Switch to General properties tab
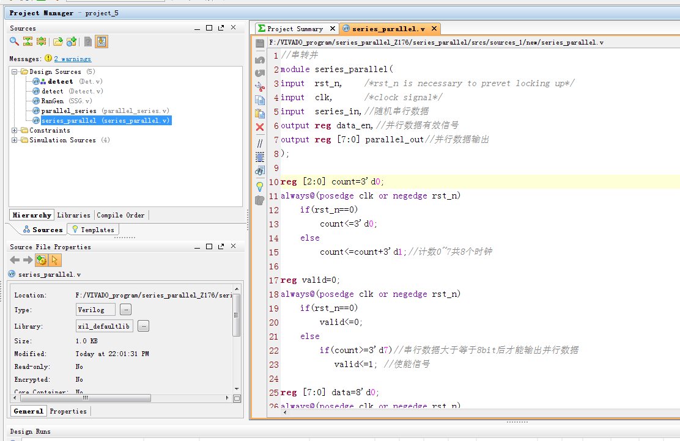680x441 pixels. click(28, 411)
